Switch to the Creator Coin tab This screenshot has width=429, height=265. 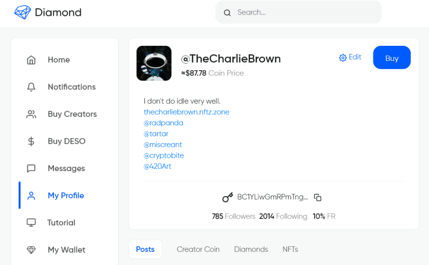point(198,249)
